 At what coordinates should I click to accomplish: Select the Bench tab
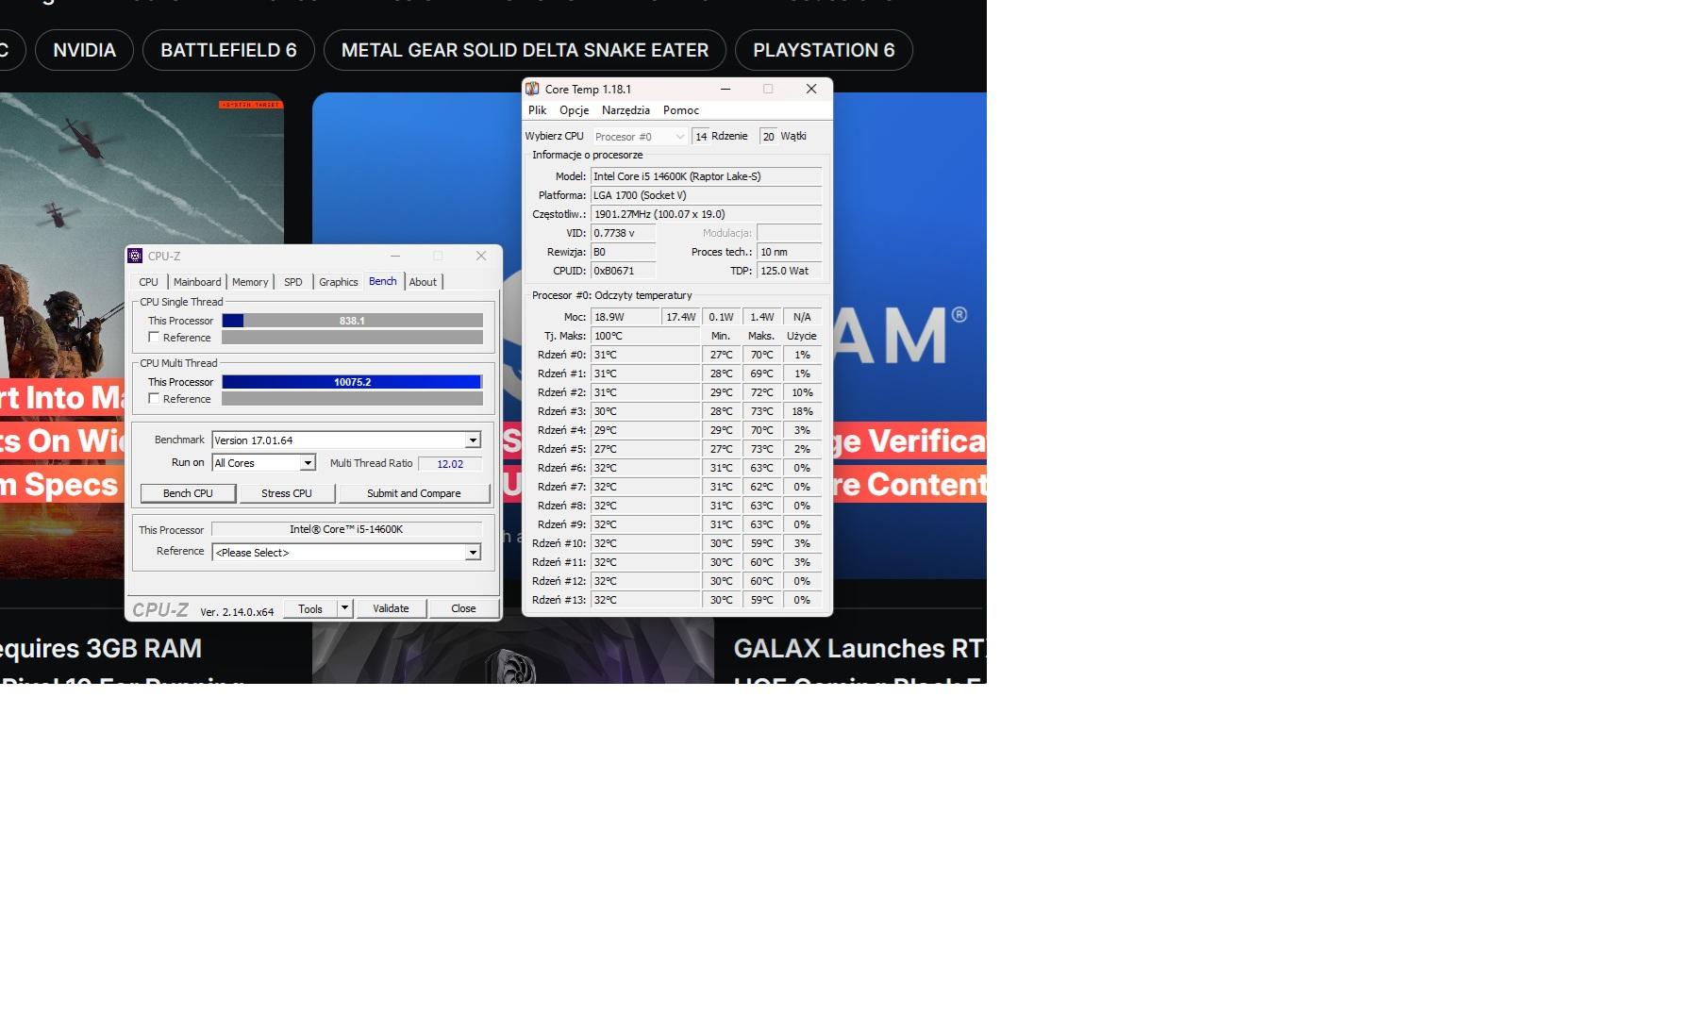[383, 281]
